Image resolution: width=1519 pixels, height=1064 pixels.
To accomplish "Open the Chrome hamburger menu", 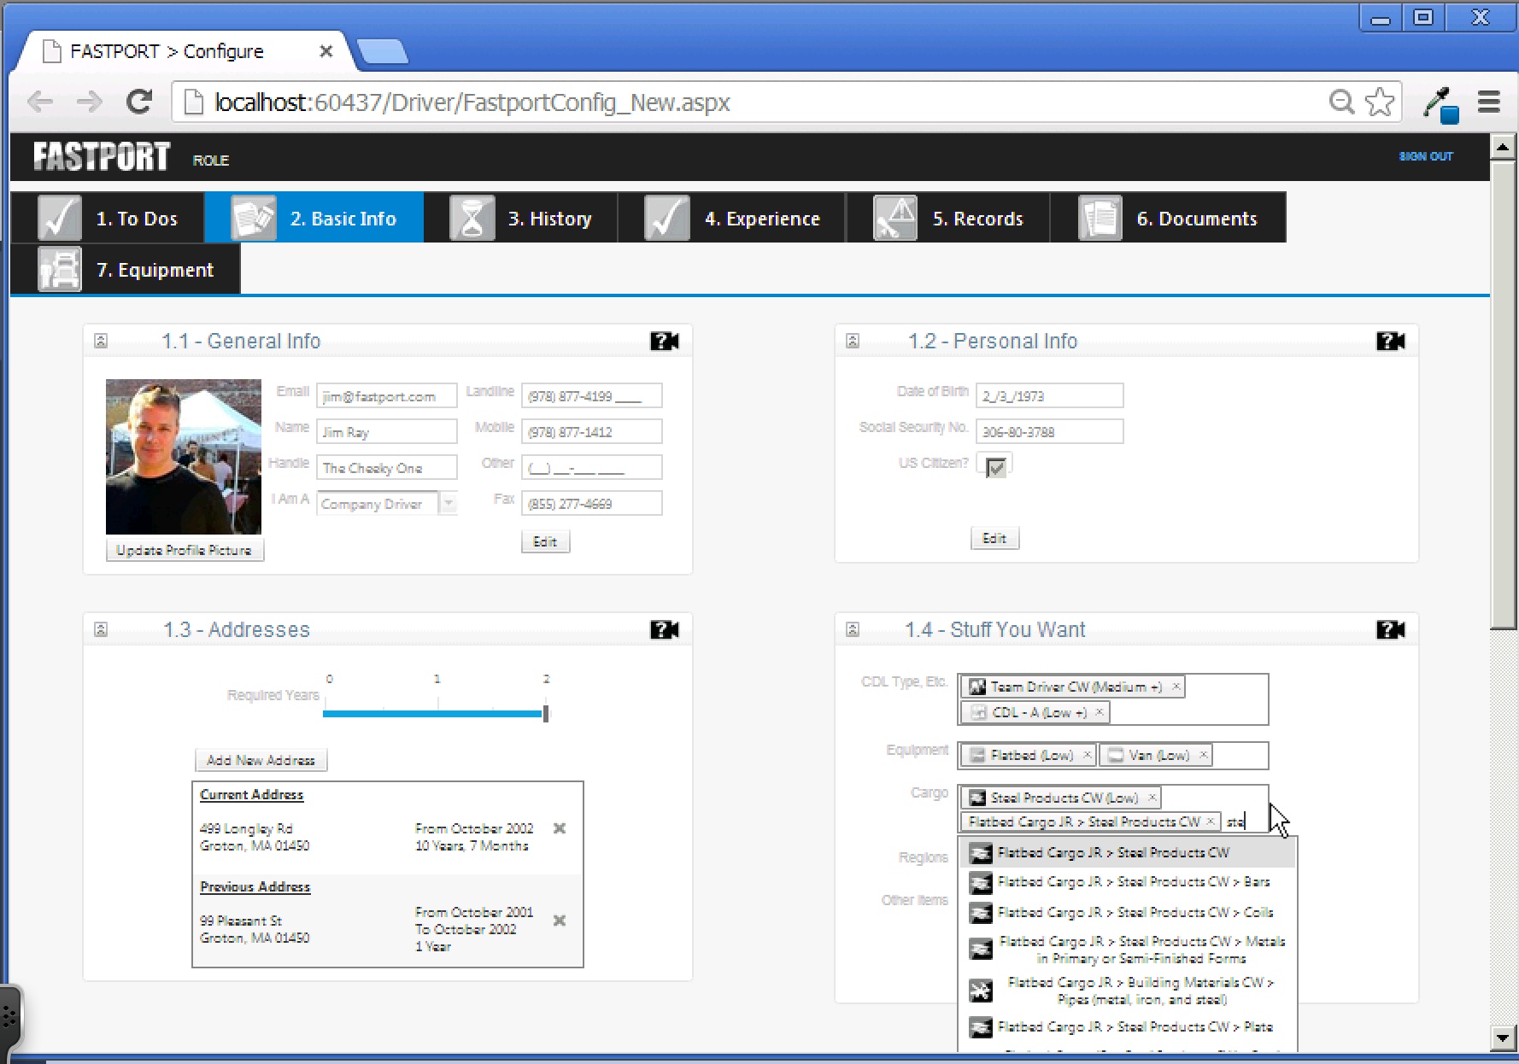I will click(x=1489, y=102).
